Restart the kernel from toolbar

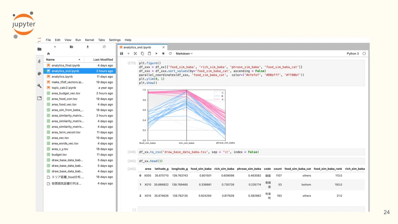[170, 53]
